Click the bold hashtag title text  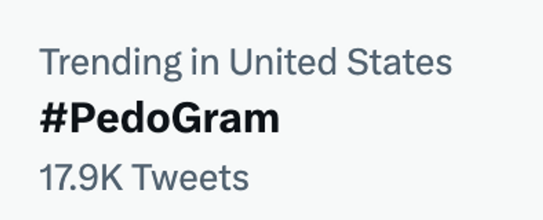click(x=160, y=118)
